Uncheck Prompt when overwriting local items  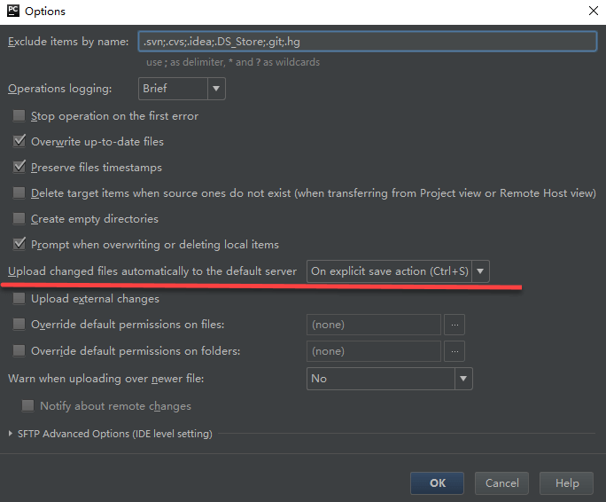(19, 244)
